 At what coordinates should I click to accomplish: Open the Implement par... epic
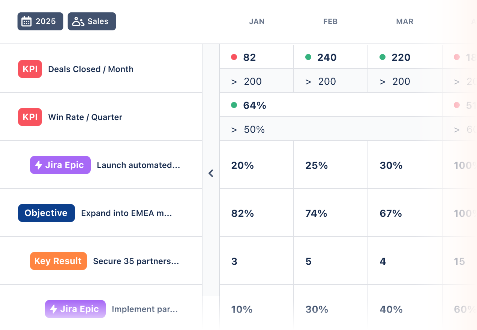pyautogui.click(x=145, y=309)
